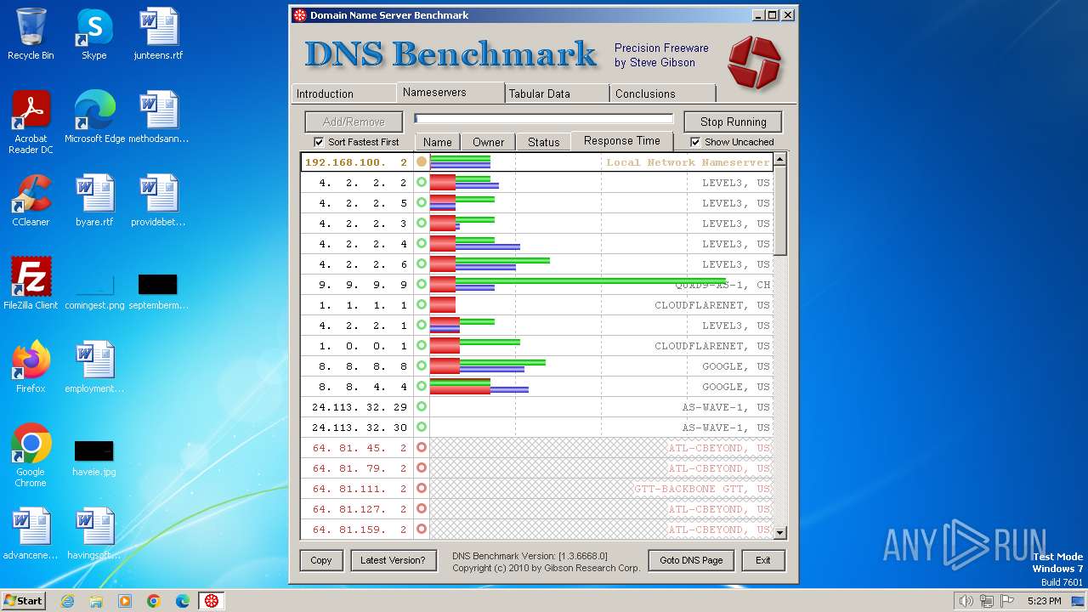Click status circle of 9.9.9.9 server
1088x612 pixels.
pyautogui.click(x=422, y=285)
